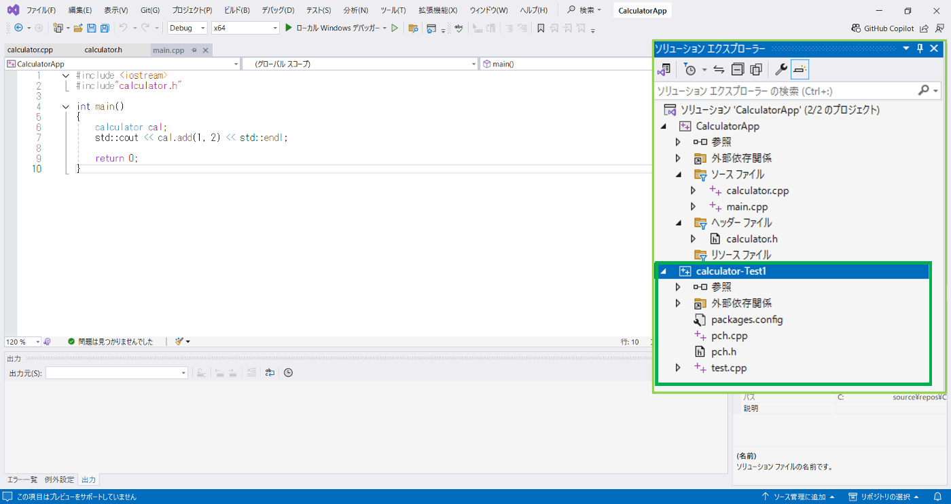Click the pending changes filter clock icon
The image size is (951, 504).
point(690,69)
